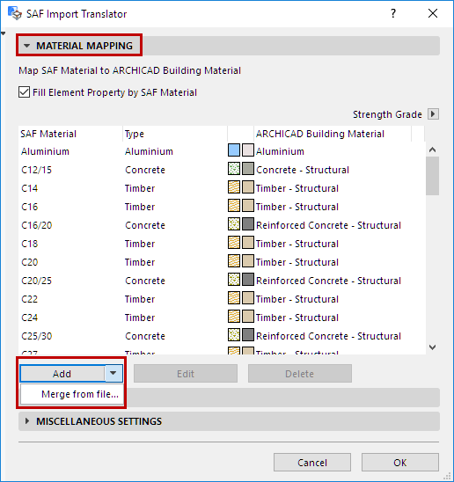
Task: Toggle Fill Element Property by SAF Material
Action: [x=24, y=92]
